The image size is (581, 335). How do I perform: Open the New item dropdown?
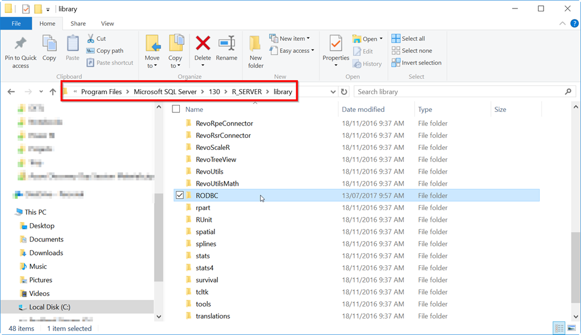pyautogui.click(x=290, y=38)
